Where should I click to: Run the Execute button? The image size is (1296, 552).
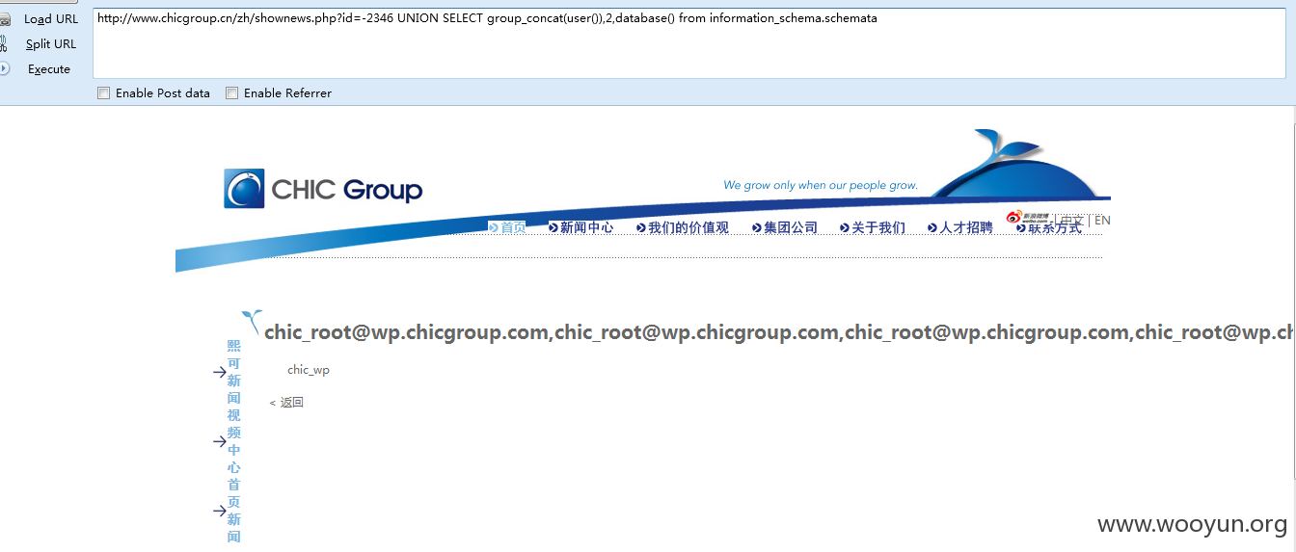click(x=49, y=69)
